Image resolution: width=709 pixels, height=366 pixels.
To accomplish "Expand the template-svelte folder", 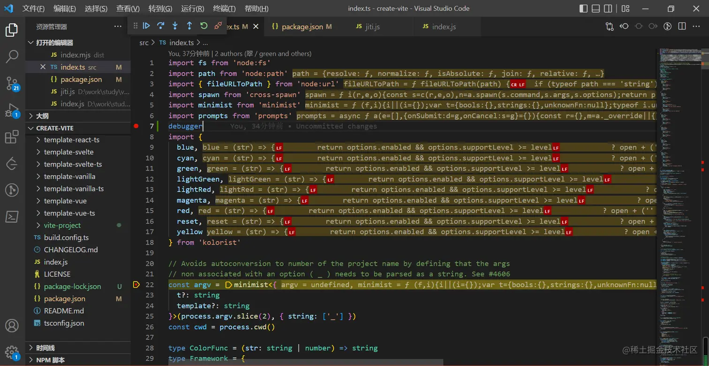I will point(78,152).
